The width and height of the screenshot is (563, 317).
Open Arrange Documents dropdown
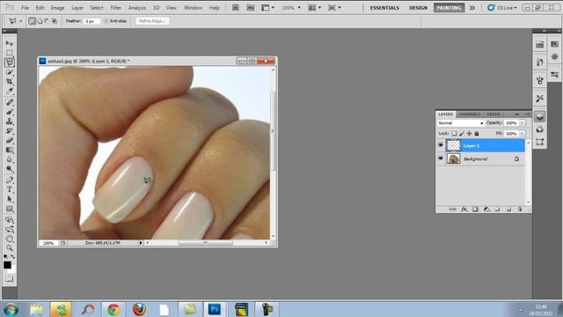click(315, 8)
